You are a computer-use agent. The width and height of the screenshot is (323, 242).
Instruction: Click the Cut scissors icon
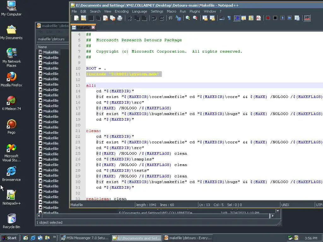[130, 18]
